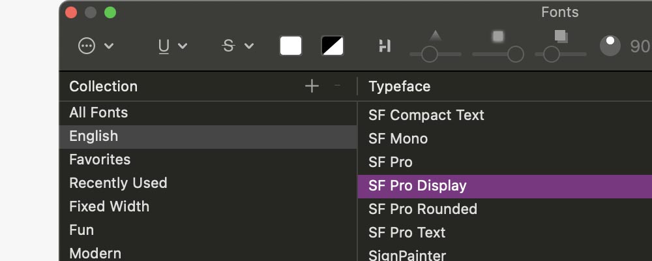
Task: Select SF Mono typeface
Action: (398, 138)
